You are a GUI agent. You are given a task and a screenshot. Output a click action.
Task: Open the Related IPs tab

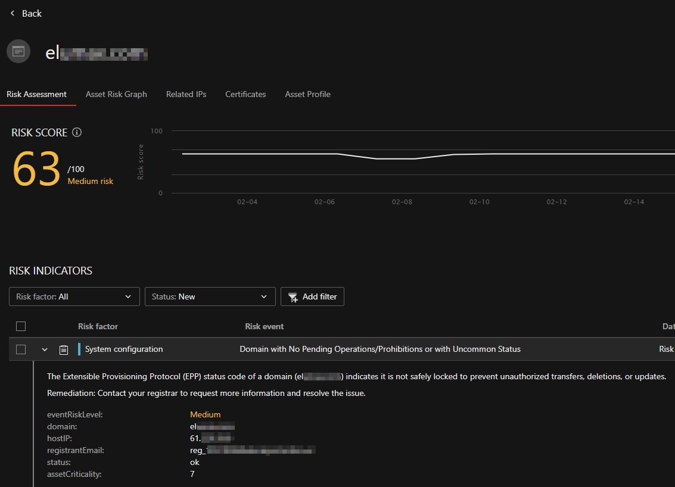click(186, 94)
